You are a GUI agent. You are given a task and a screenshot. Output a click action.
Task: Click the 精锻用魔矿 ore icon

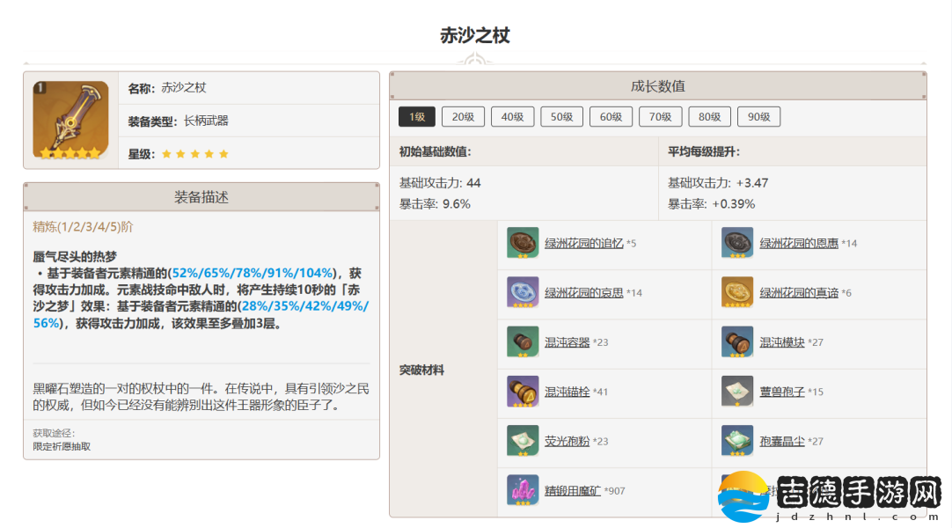pos(523,490)
